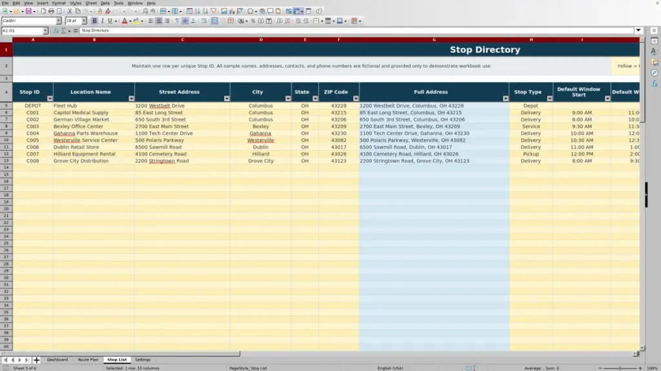Click the Cut scissors icon
This screenshot has width=661, height=371.
pyautogui.click(x=70, y=11)
